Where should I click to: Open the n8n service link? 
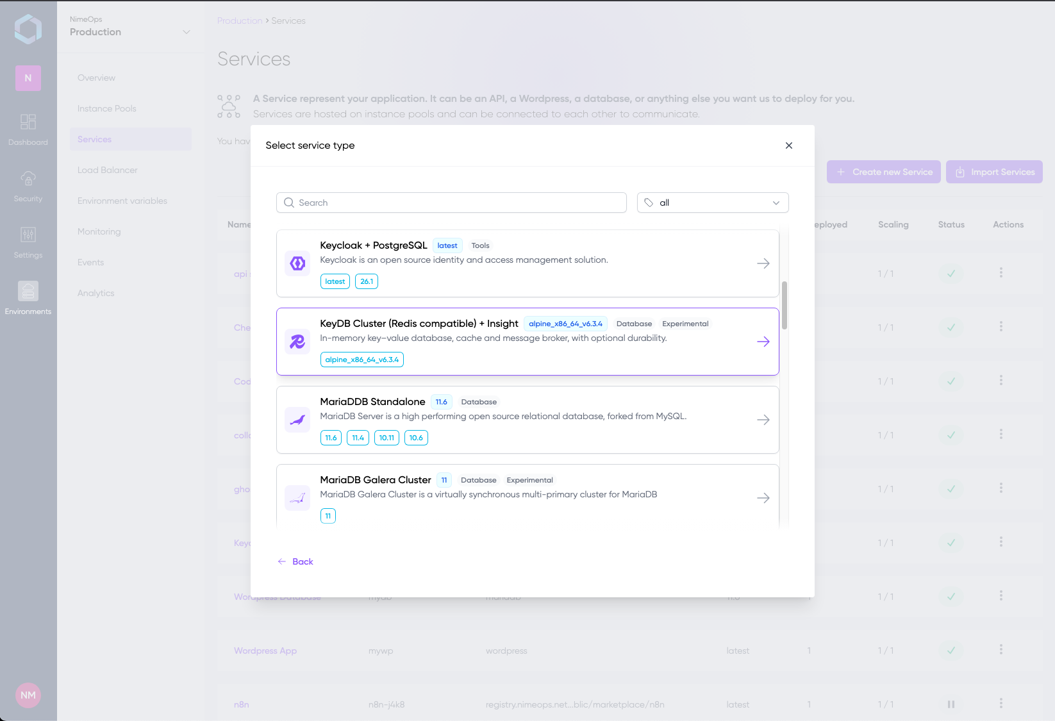tap(242, 704)
